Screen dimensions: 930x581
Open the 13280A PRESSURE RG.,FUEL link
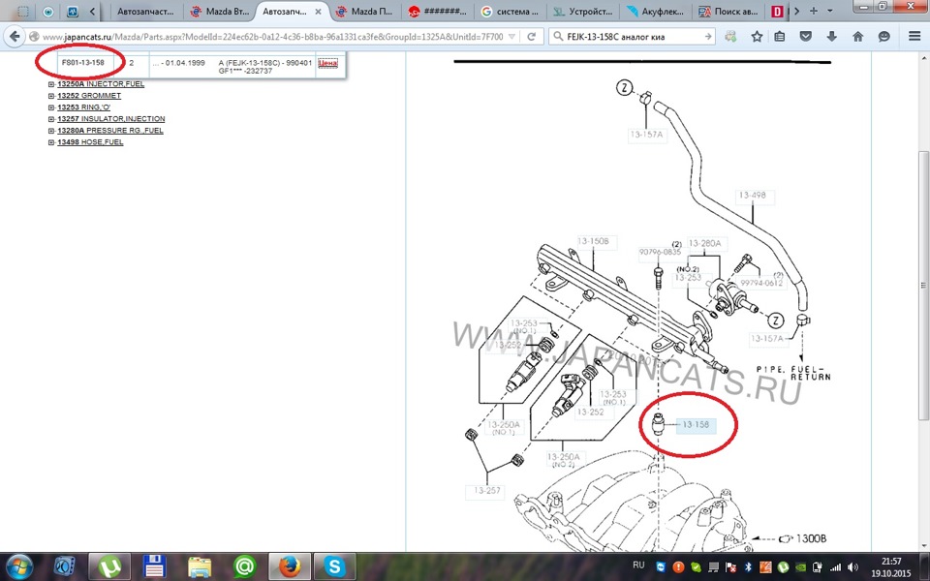[110, 131]
